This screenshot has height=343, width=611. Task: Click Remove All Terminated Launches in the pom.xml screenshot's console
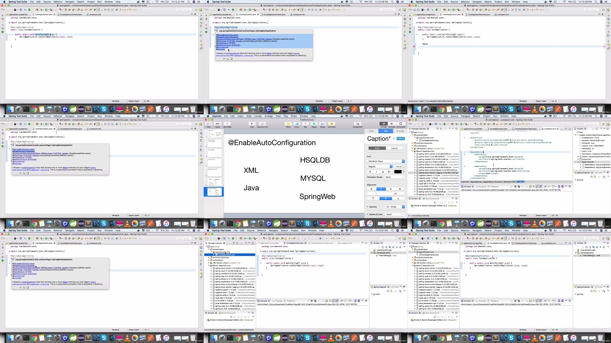click(x=519, y=187)
